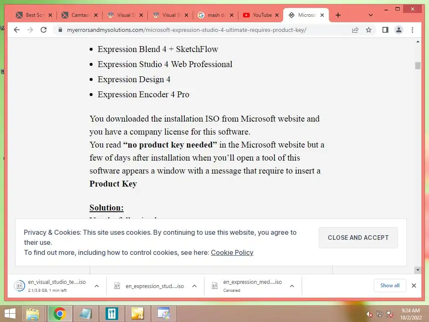Open File Explorer from the taskbar
The height and width of the screenshot is (322, 429).
(x=32, y=314)
